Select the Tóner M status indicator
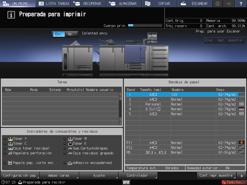 coord(64,139)
